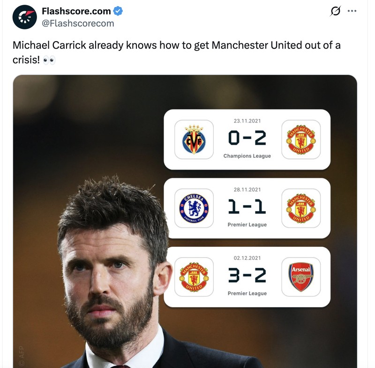375x368 pixels.
Task: Click the Flashscore.com display name
Action: (75, 9)
